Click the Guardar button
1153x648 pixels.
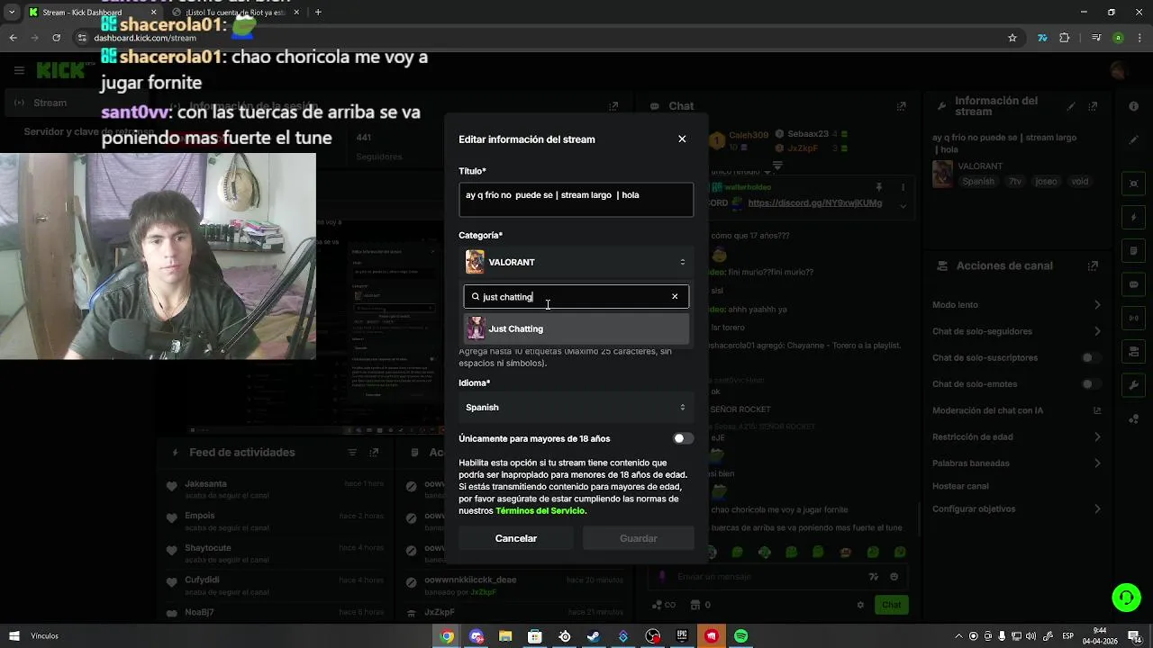point(638,538)
